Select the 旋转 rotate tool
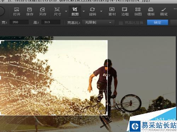The image size is (177, 132). [92, 12]
